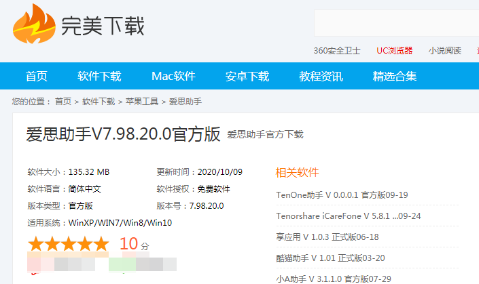Open the UC浏览器 hot link

tap(394, 51)
